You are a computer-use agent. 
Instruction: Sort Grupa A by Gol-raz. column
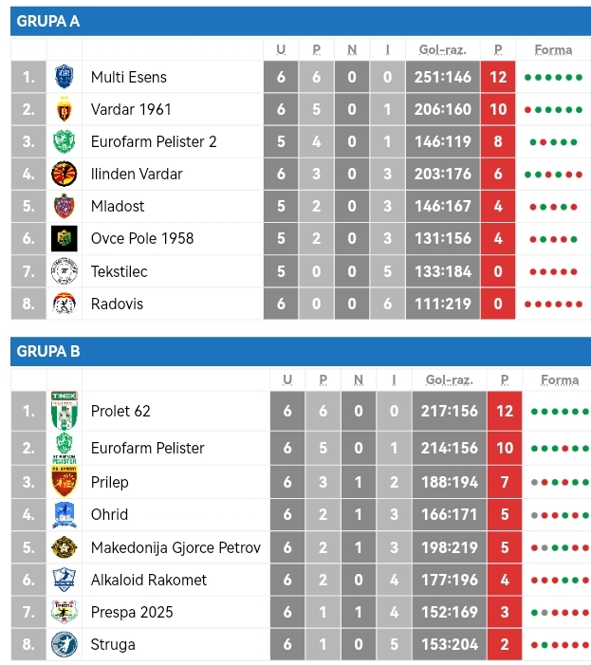point(444,49)
